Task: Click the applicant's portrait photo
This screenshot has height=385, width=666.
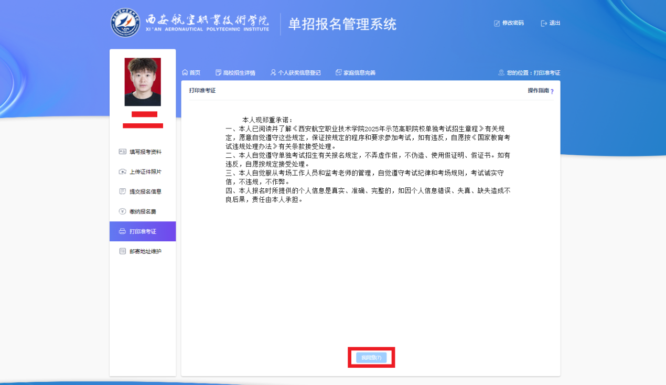Action: [x=143, y=82]
